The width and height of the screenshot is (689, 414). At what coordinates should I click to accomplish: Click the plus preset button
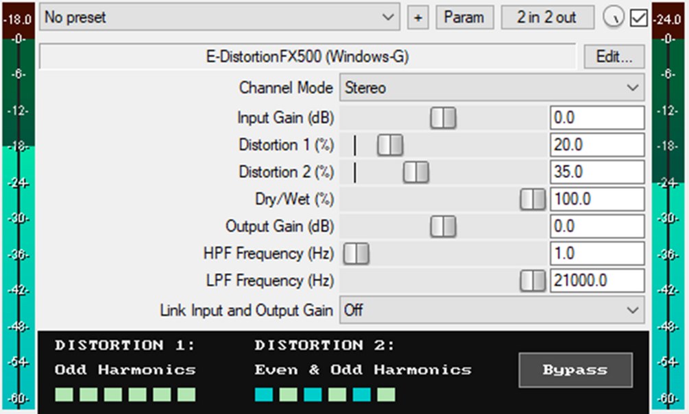pyautogui.click(x=418, y=18)
